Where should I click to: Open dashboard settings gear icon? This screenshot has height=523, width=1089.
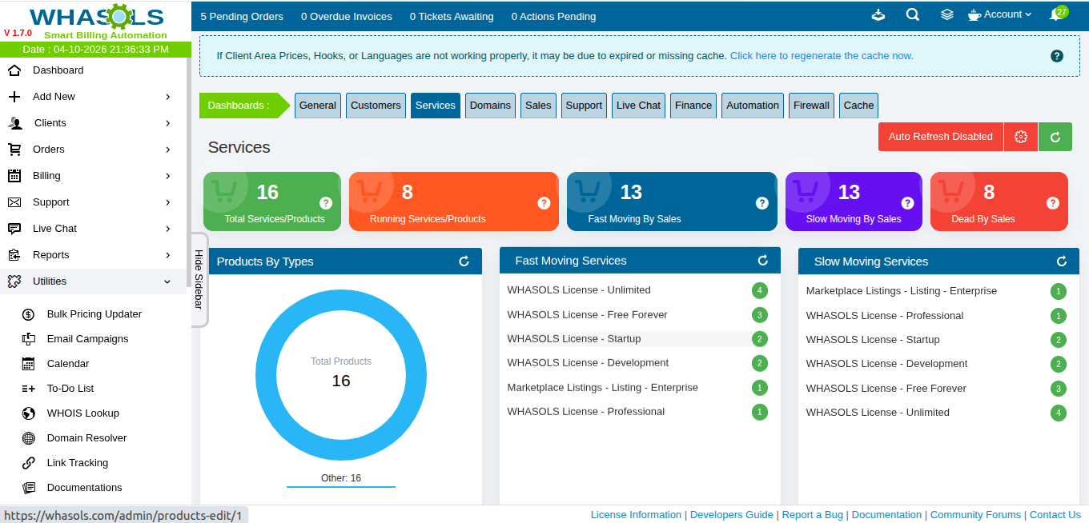1020,137
